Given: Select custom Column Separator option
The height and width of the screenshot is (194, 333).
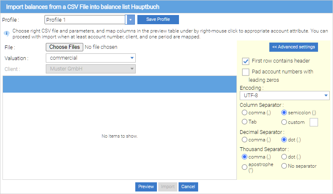Looking at the screenshot, I should (284, 122).
